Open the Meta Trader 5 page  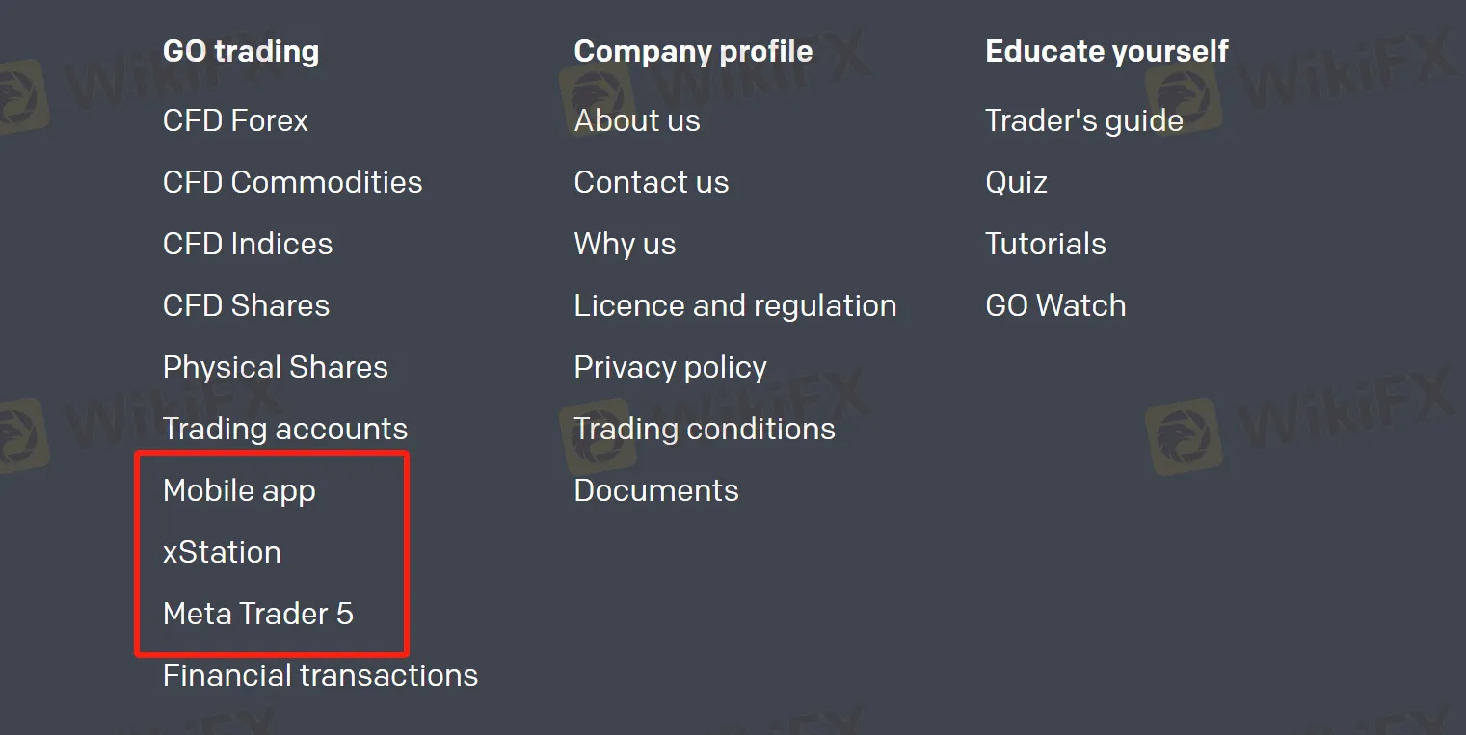[259, 614]
